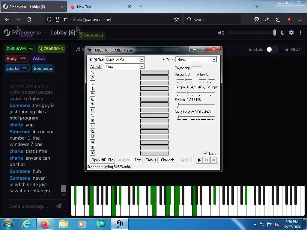Adjust the Pianoverse volume slider
307x230 pixels.
point(252,33)
